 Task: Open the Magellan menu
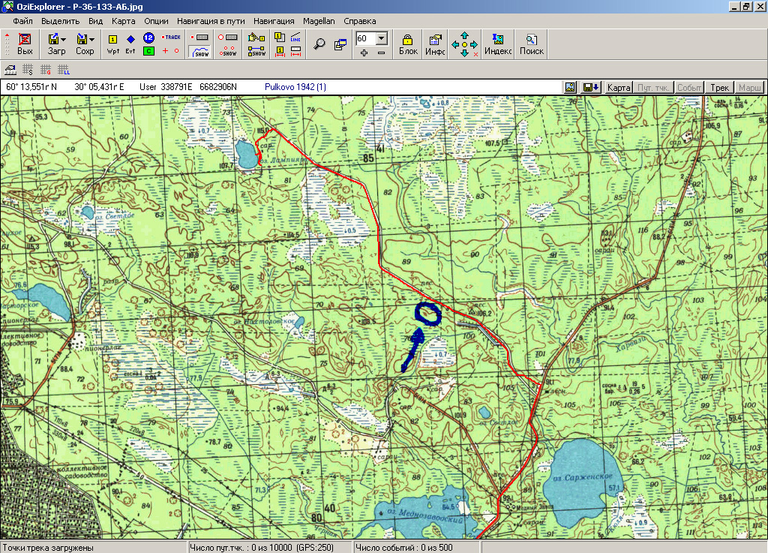pyautogui.click(x=319, y=21)
